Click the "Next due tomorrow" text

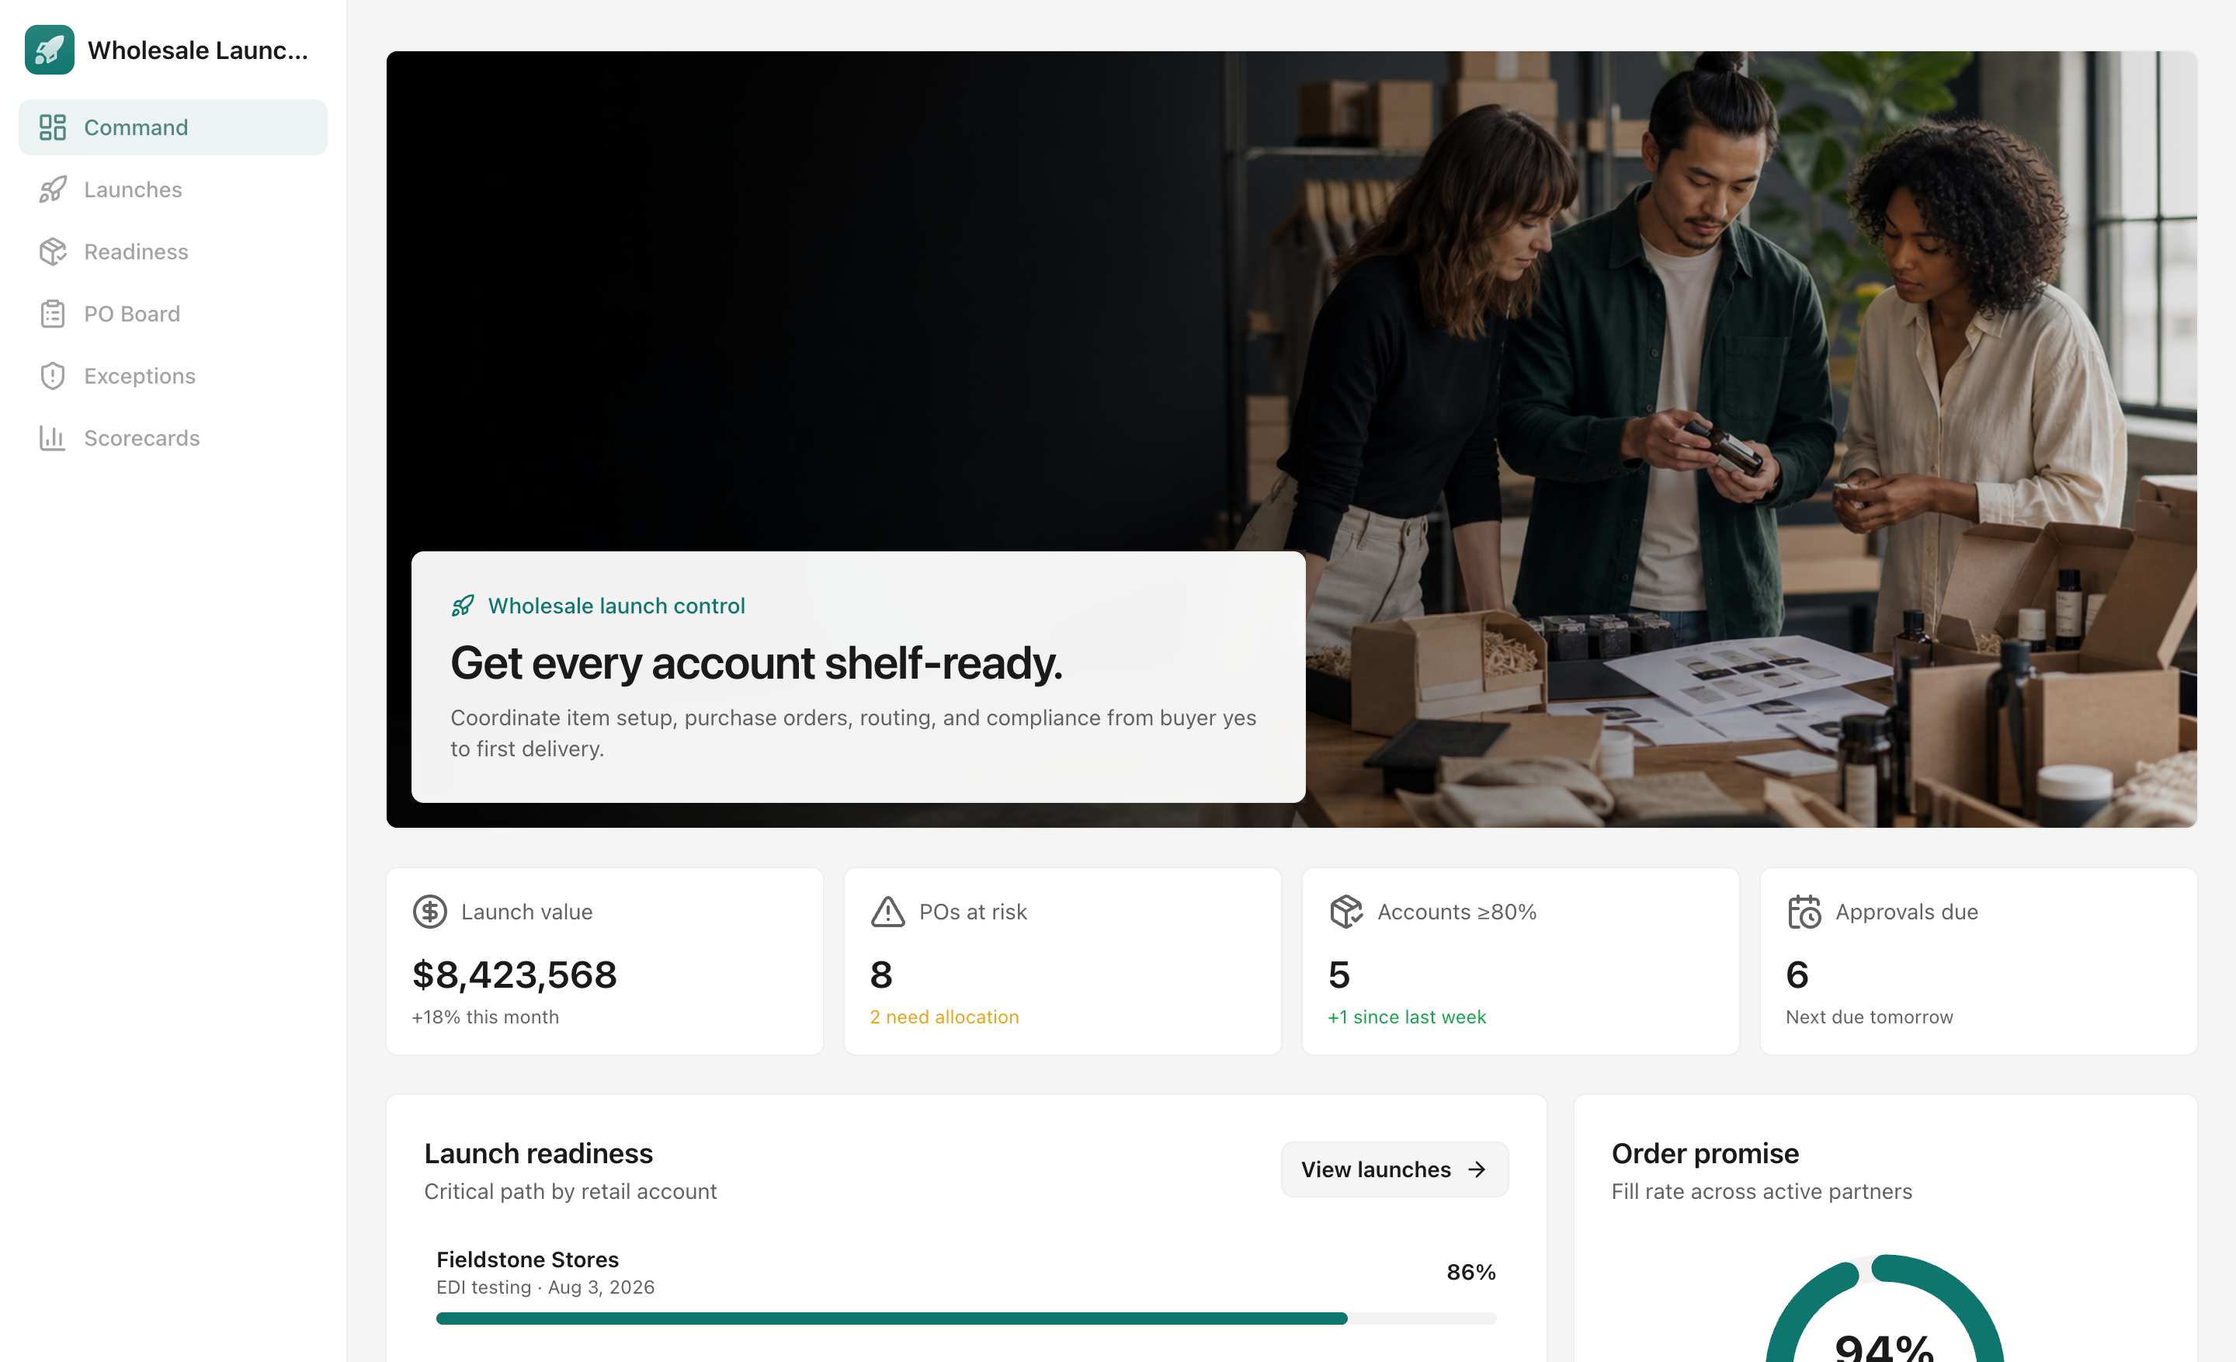(x=1870, y=1017)
